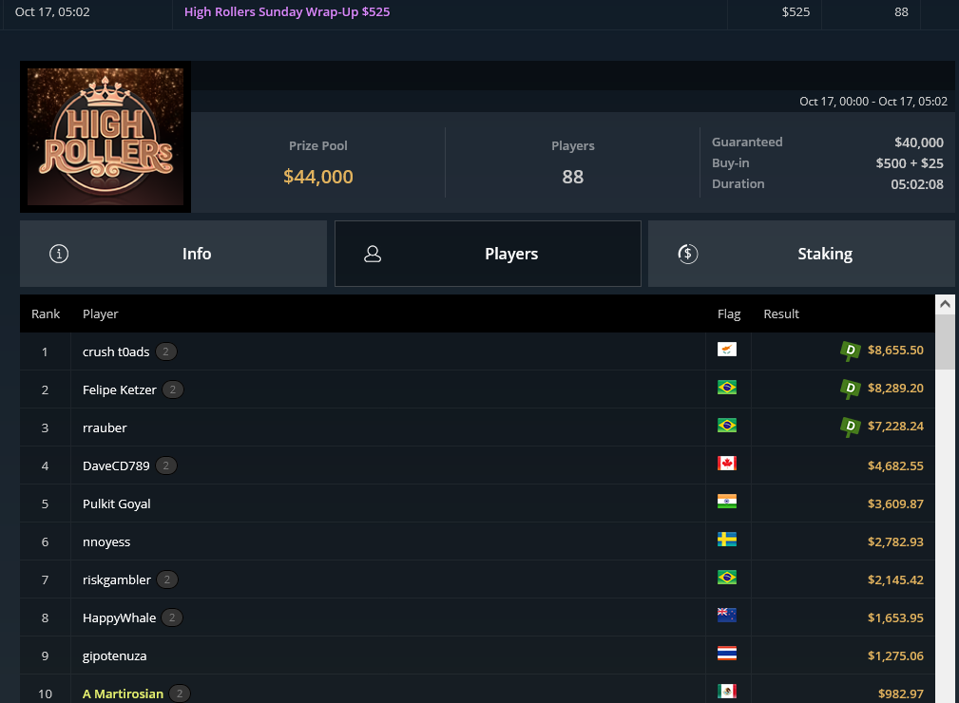The height and width of the screenshot is (703, 959).
Task: Click the Staking dollar icon
Action: pos(687,254)
